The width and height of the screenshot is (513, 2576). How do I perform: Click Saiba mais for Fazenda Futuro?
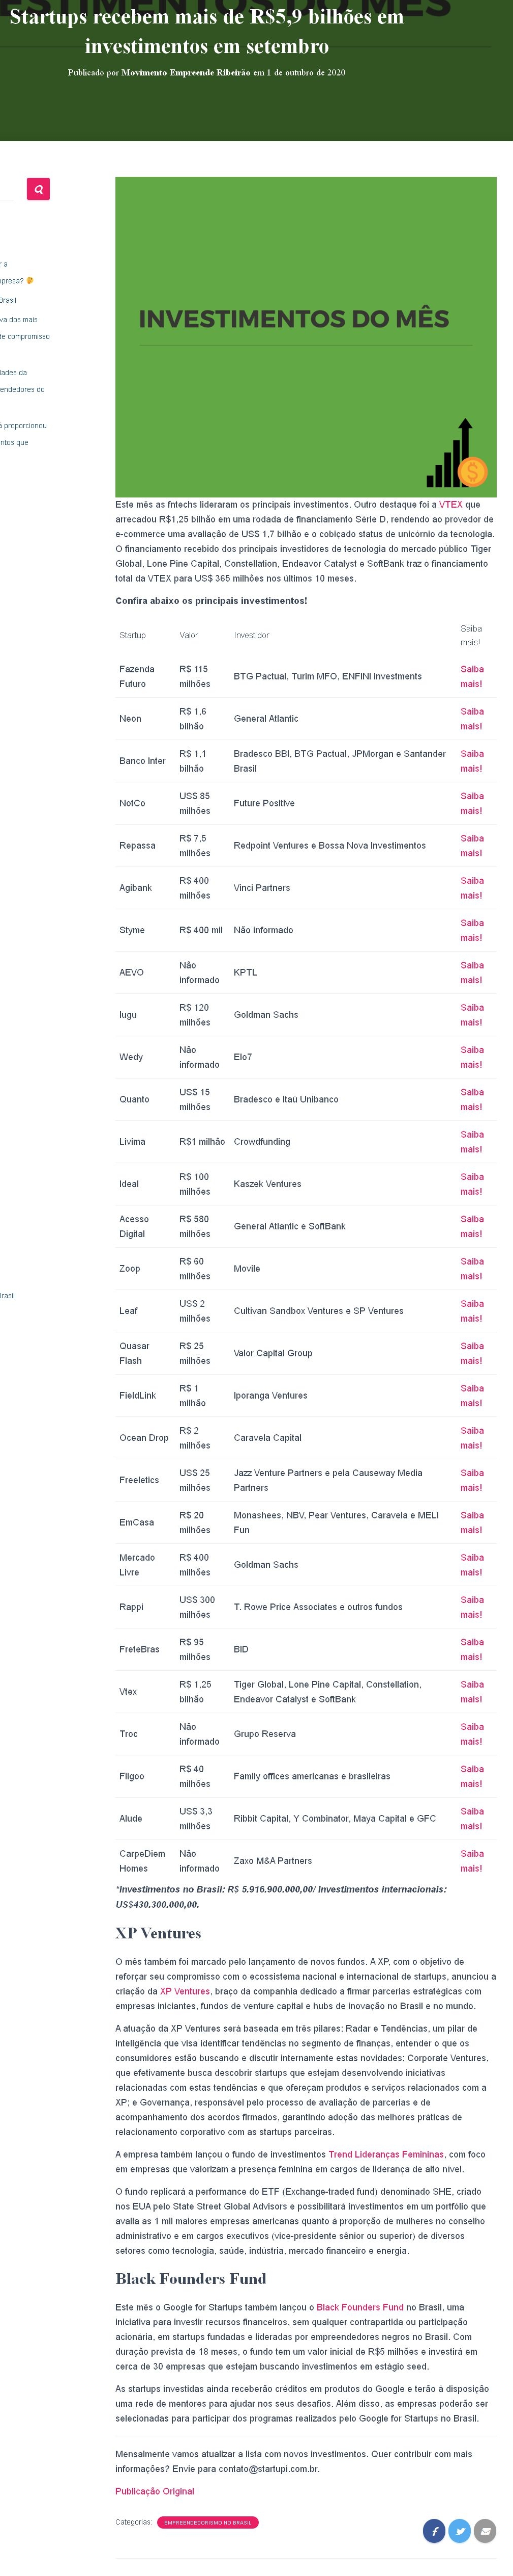pos(471,676)
